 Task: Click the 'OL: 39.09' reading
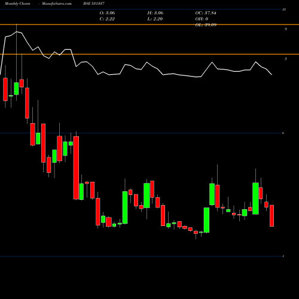[206, 25]
